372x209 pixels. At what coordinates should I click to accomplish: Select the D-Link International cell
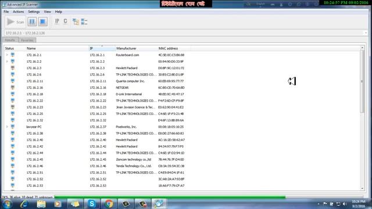[x=128, y=94]
